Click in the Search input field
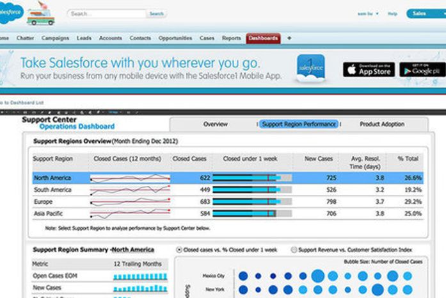Viewport: 446px width, 298px height. pos(107,13)
